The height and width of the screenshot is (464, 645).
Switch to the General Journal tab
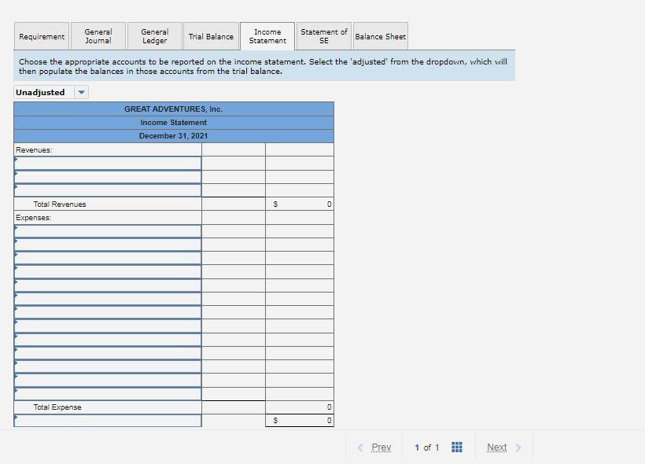coord(98,35)
